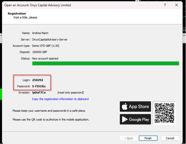Screen dimensions: 186x144
Task: Click the dialog title bar text
Action: (37, 5)
